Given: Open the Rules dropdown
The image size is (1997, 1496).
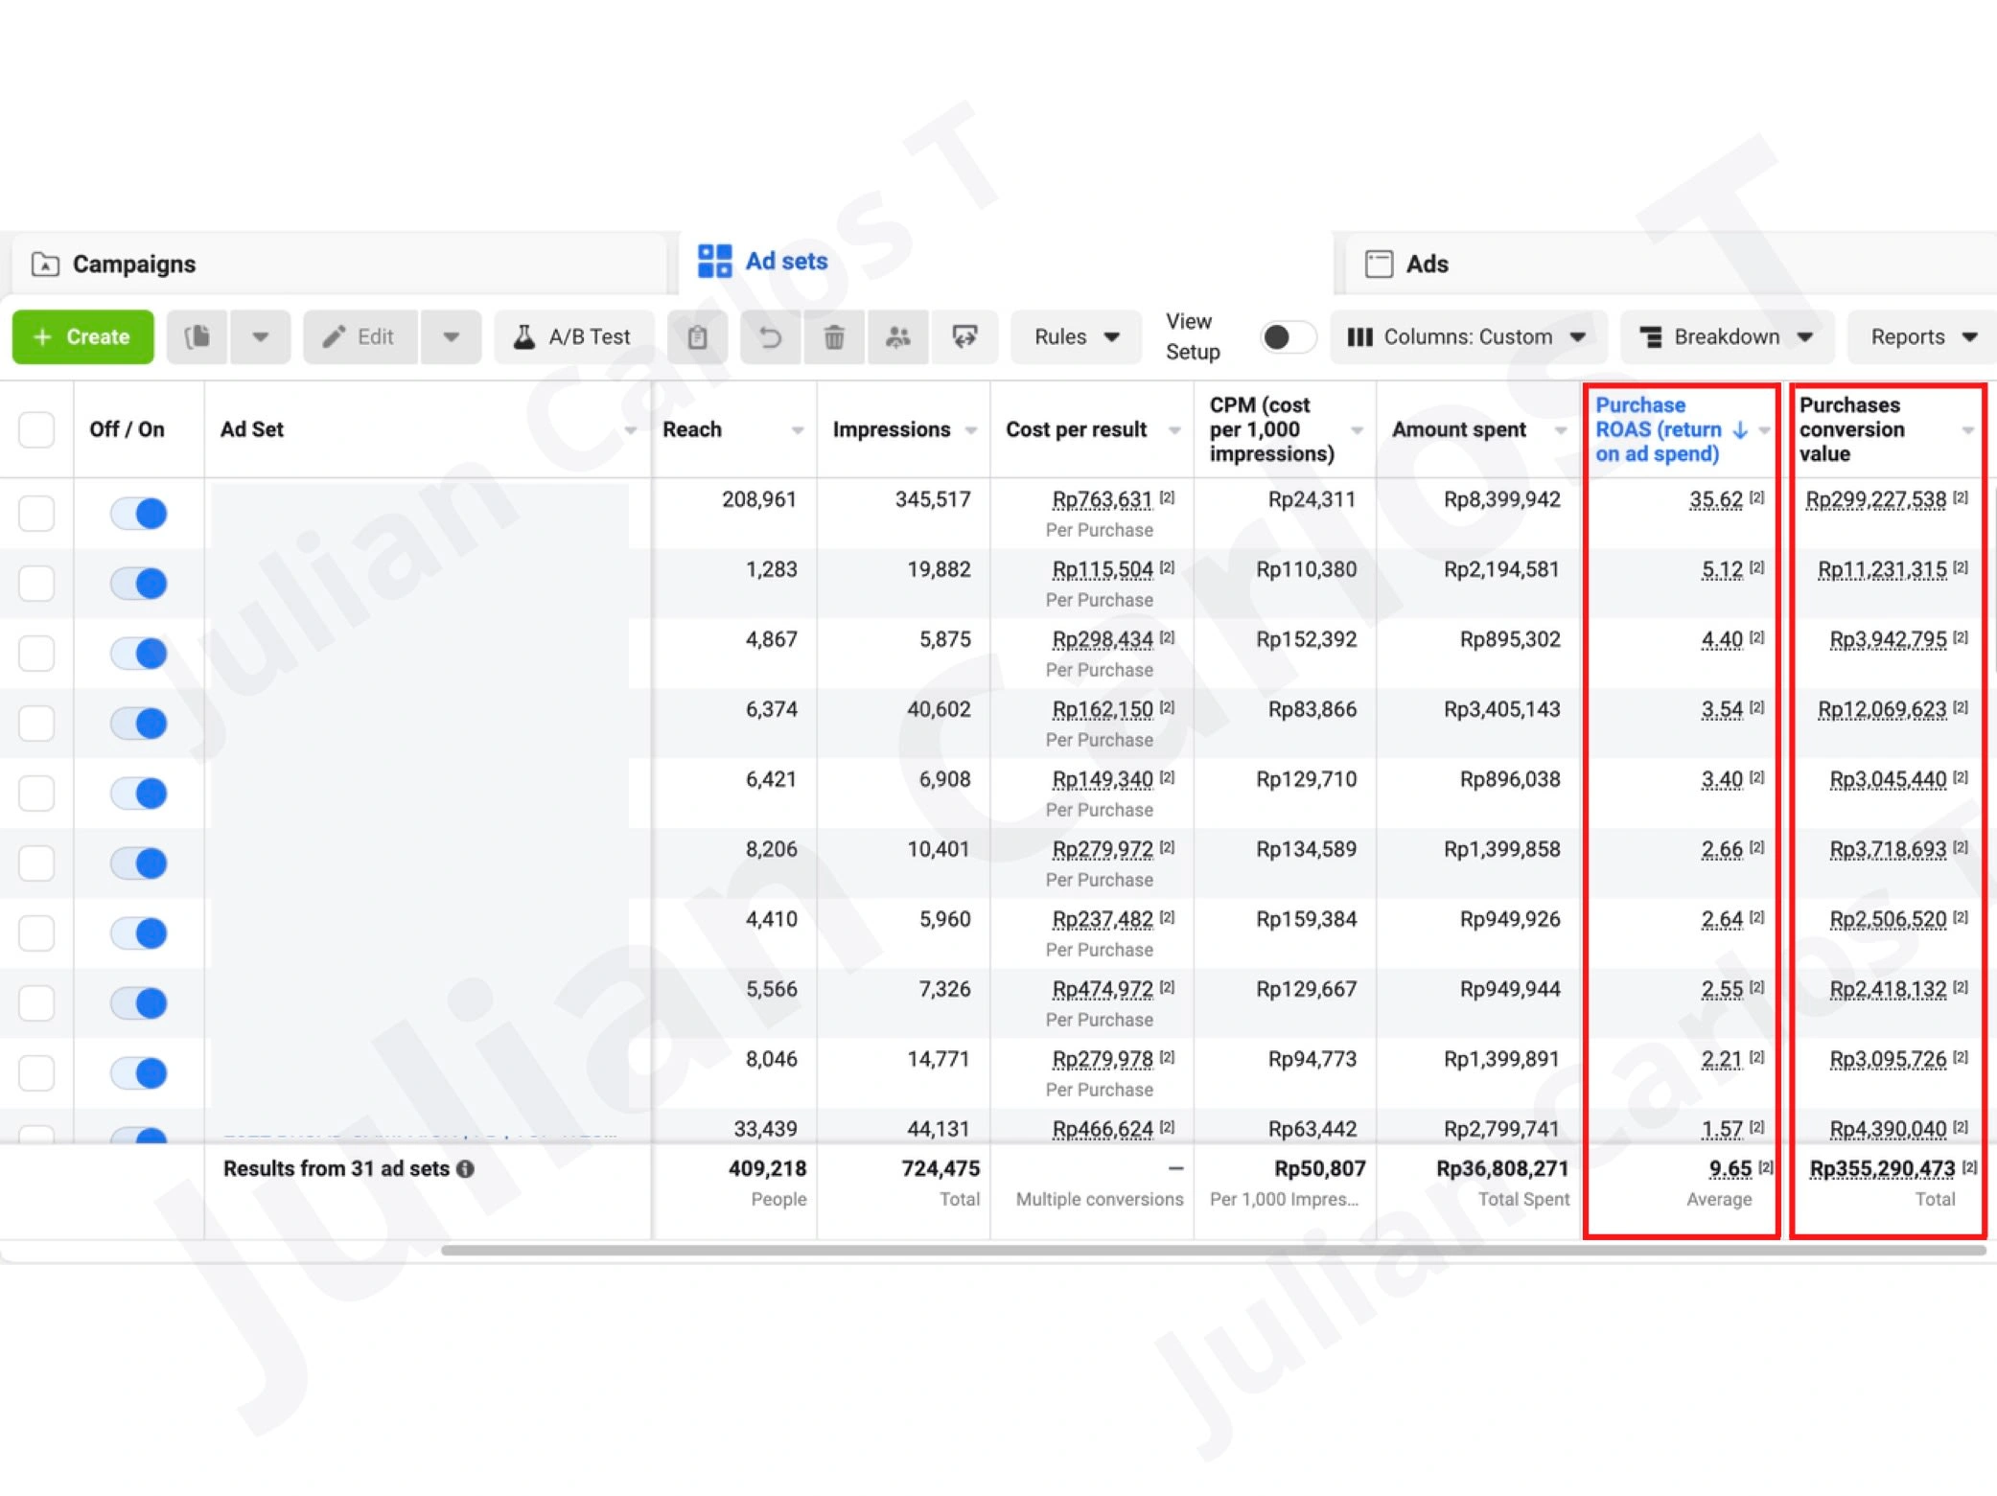Looking at the screenshot, I should coord(1077,337).
